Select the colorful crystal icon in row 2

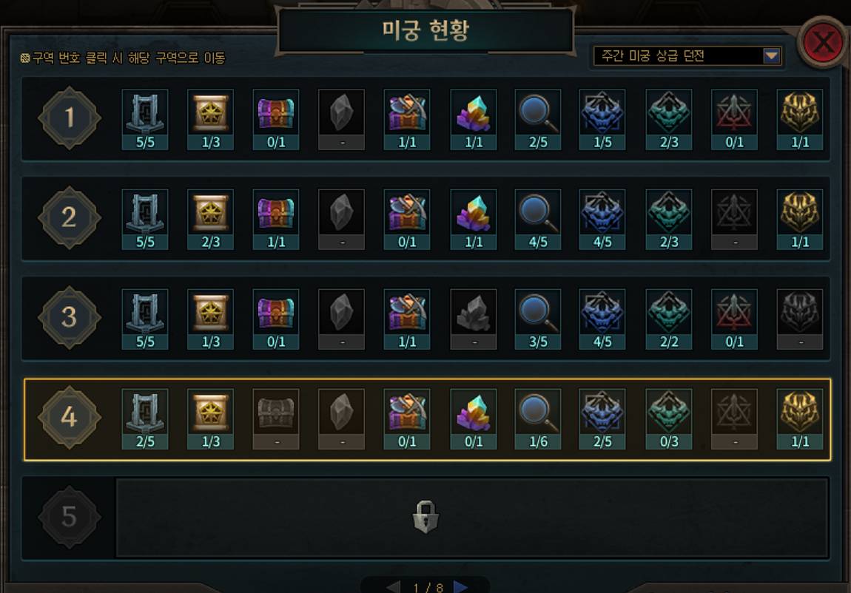474,219
